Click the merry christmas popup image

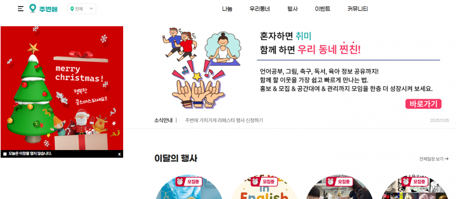(62, 88)
